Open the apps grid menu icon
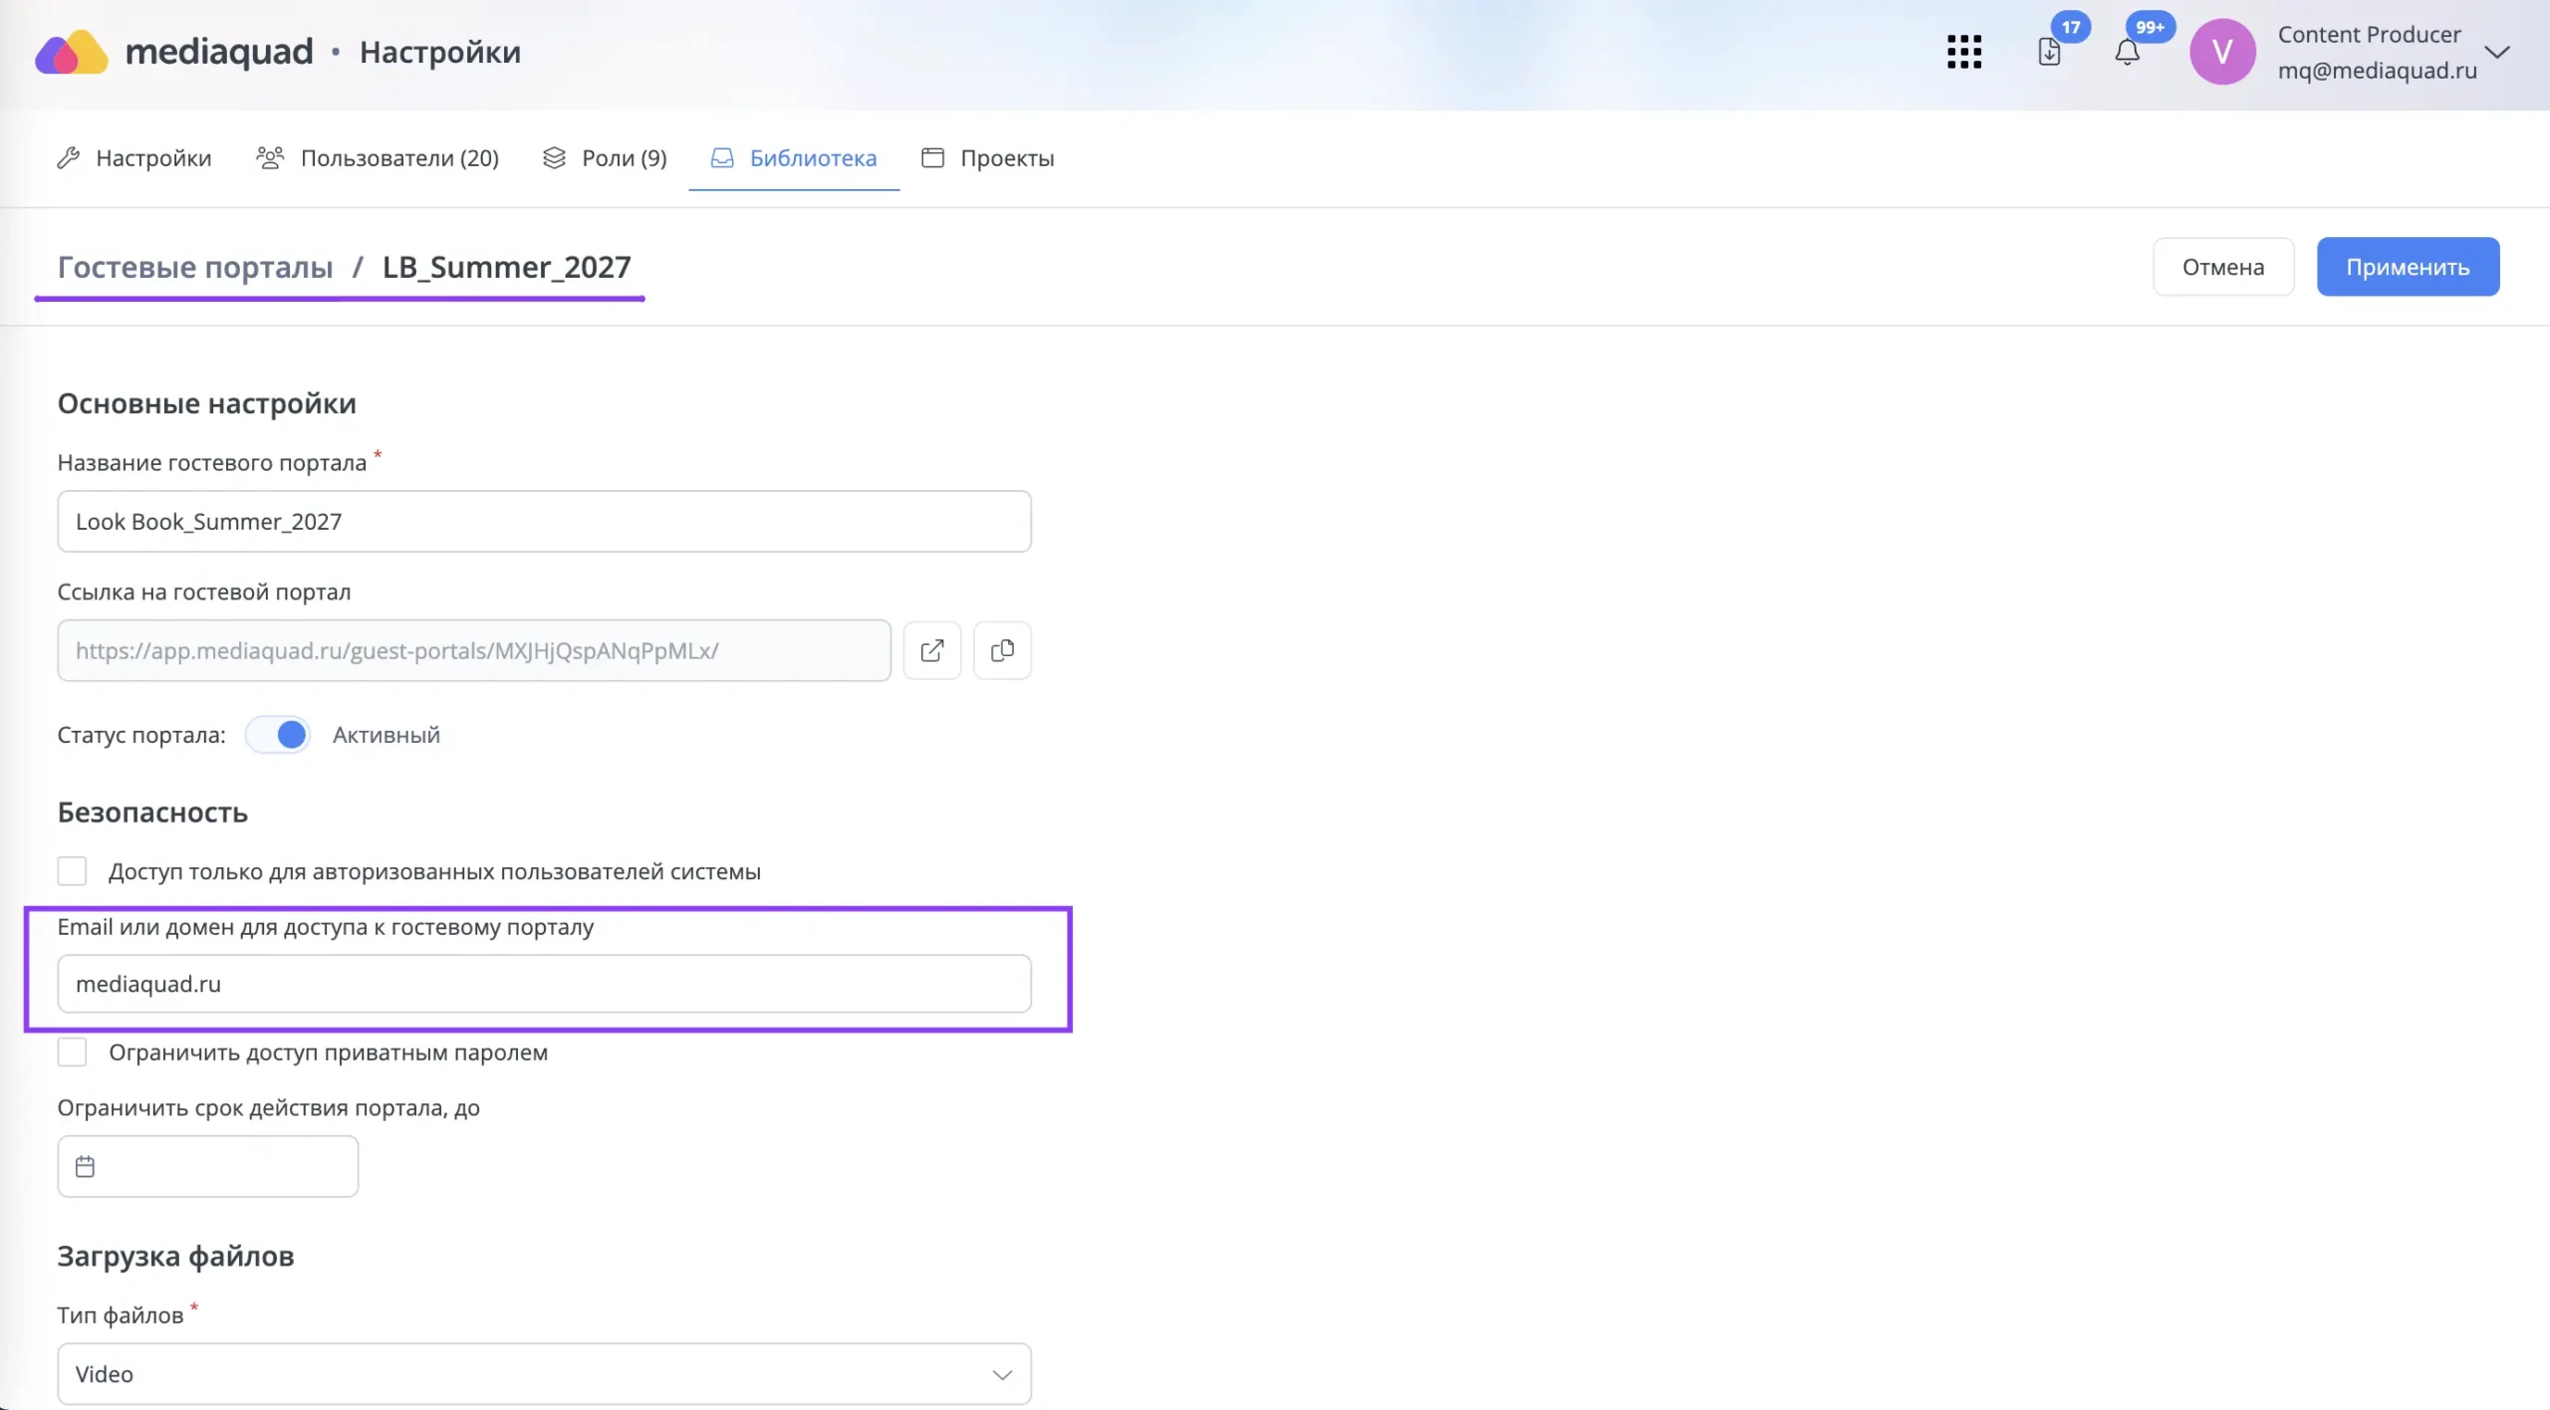 coord(1964,52)
